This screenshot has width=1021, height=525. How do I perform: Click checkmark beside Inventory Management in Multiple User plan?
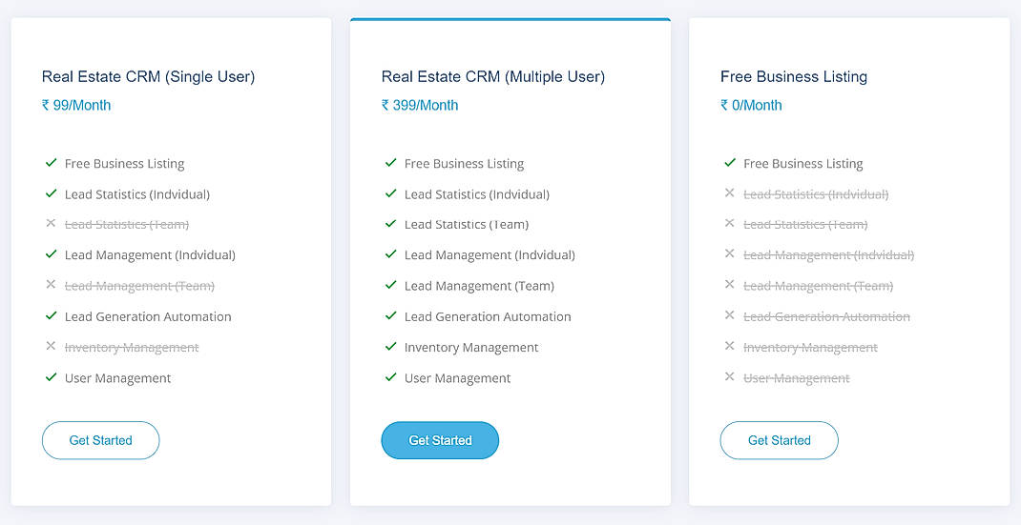point(390,346)
